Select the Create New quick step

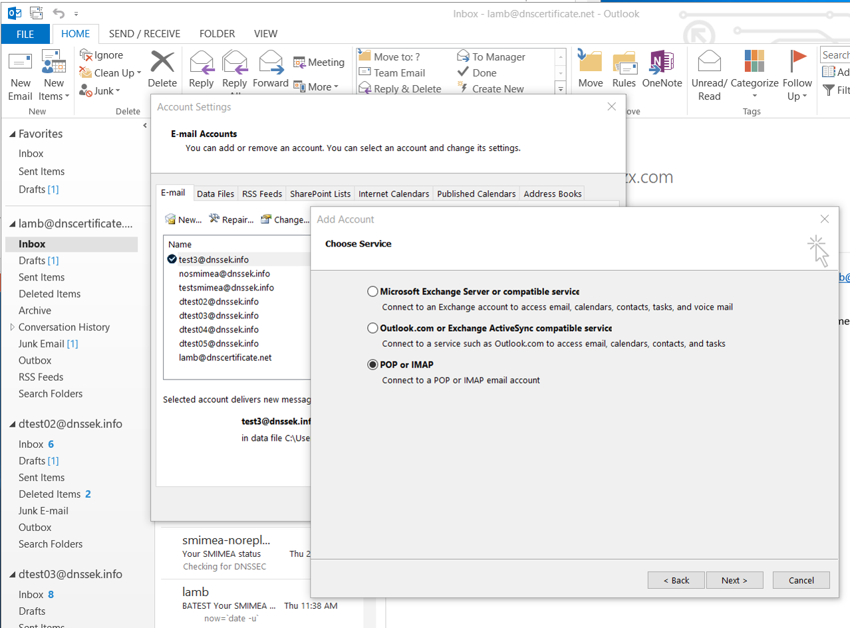tap(491, 89)
